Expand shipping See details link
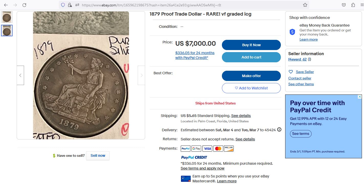This screenshot has width=364, height=191. (x=241, y=116)
